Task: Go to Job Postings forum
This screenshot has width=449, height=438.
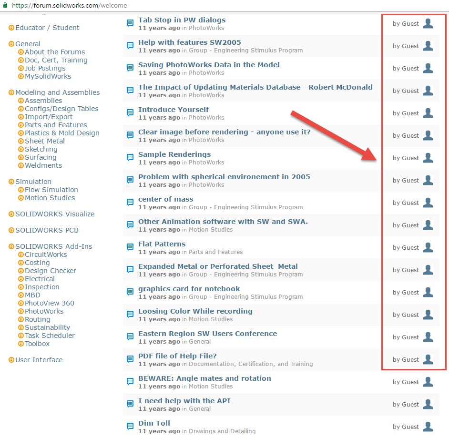Action: click(x=45, y=68)
